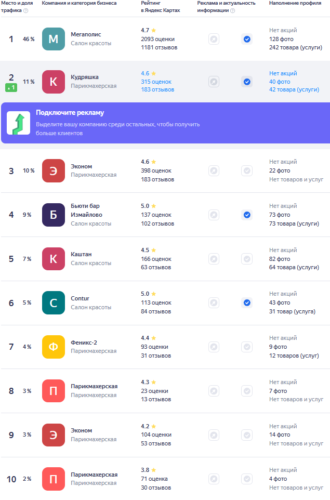Image resolution: width=330 pixels, height=500 pixels.
Task: Click the grey checkmark for Каштан
Action: pos(247,259)
